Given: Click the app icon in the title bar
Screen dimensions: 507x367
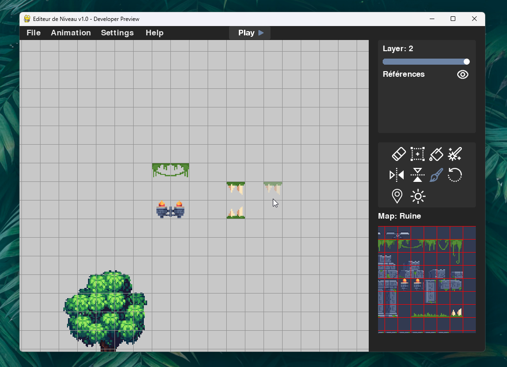Looking at the screenshot, I should (x=27, y=19).
